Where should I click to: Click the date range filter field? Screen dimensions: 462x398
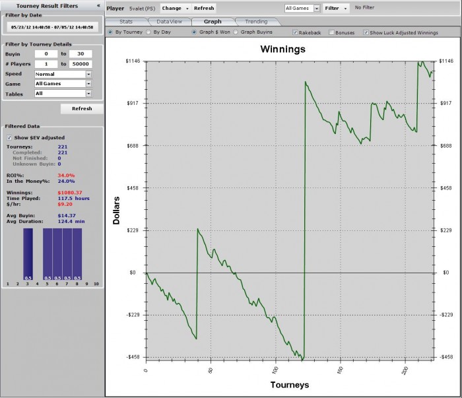pos(52,27)
